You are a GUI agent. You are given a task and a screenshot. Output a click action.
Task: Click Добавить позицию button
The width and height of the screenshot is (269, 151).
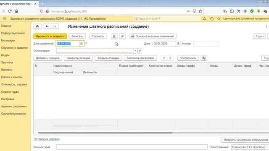tap(47, 58)
